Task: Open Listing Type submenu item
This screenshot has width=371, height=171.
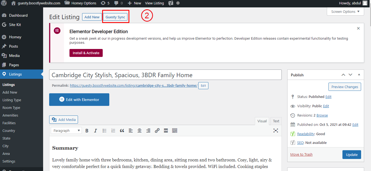Action: (x=12, y=100)
